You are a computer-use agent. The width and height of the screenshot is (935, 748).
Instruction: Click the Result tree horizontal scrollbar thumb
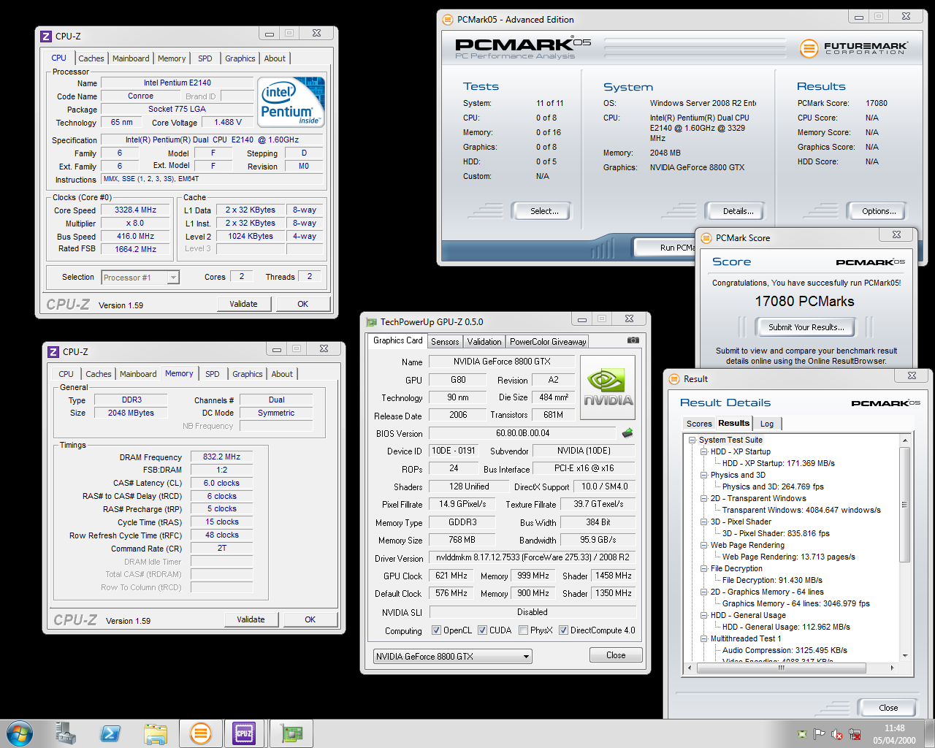[781, 668]
